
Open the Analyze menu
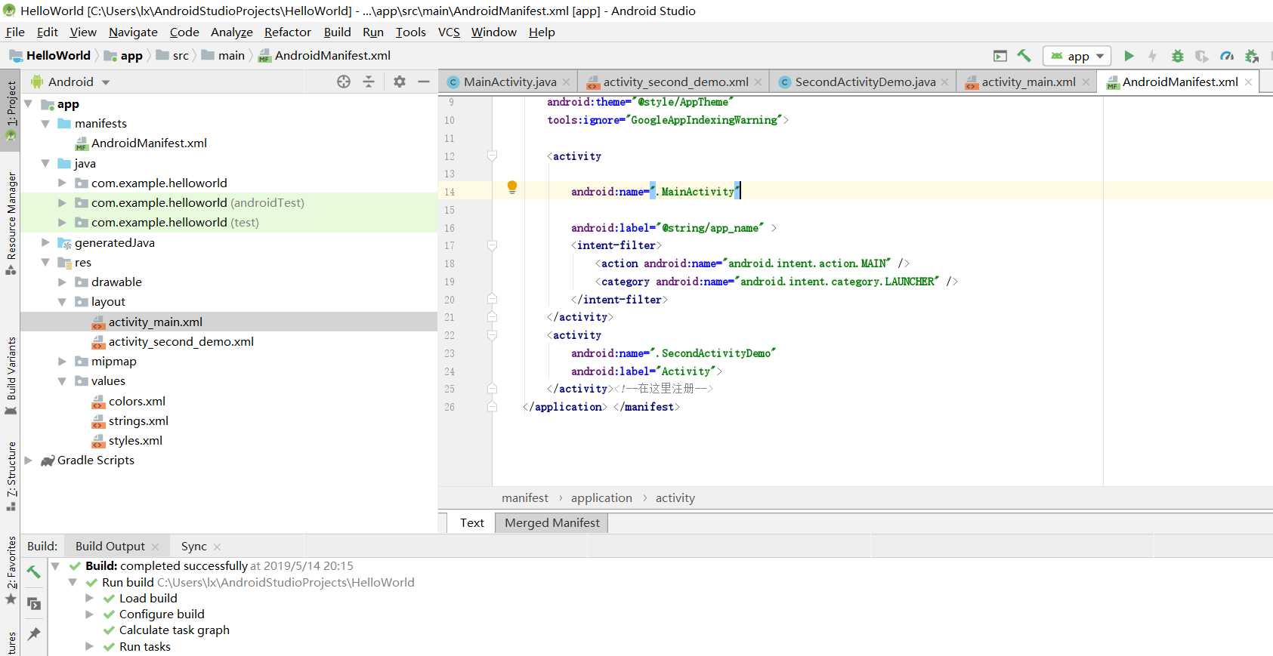(231, 32)
